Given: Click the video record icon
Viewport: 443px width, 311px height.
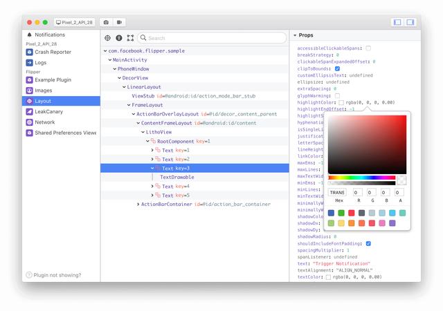Looking at the screenshot, I should [x=120, y=22].
